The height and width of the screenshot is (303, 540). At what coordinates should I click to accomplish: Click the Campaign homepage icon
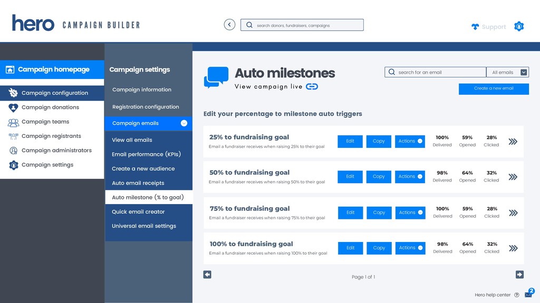click(10, 70)
